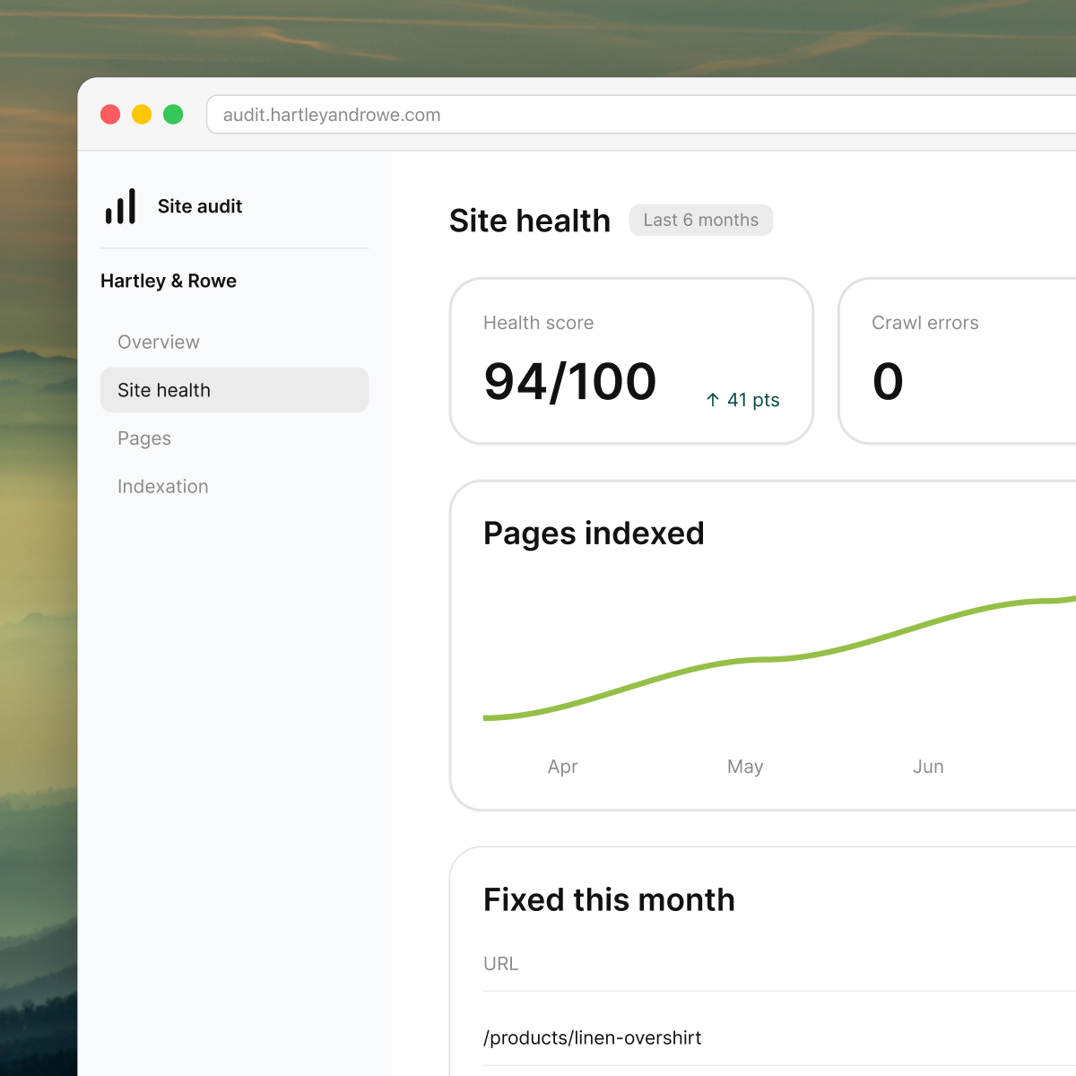
Task: Click the red close window button
Action: click(110, 115)
